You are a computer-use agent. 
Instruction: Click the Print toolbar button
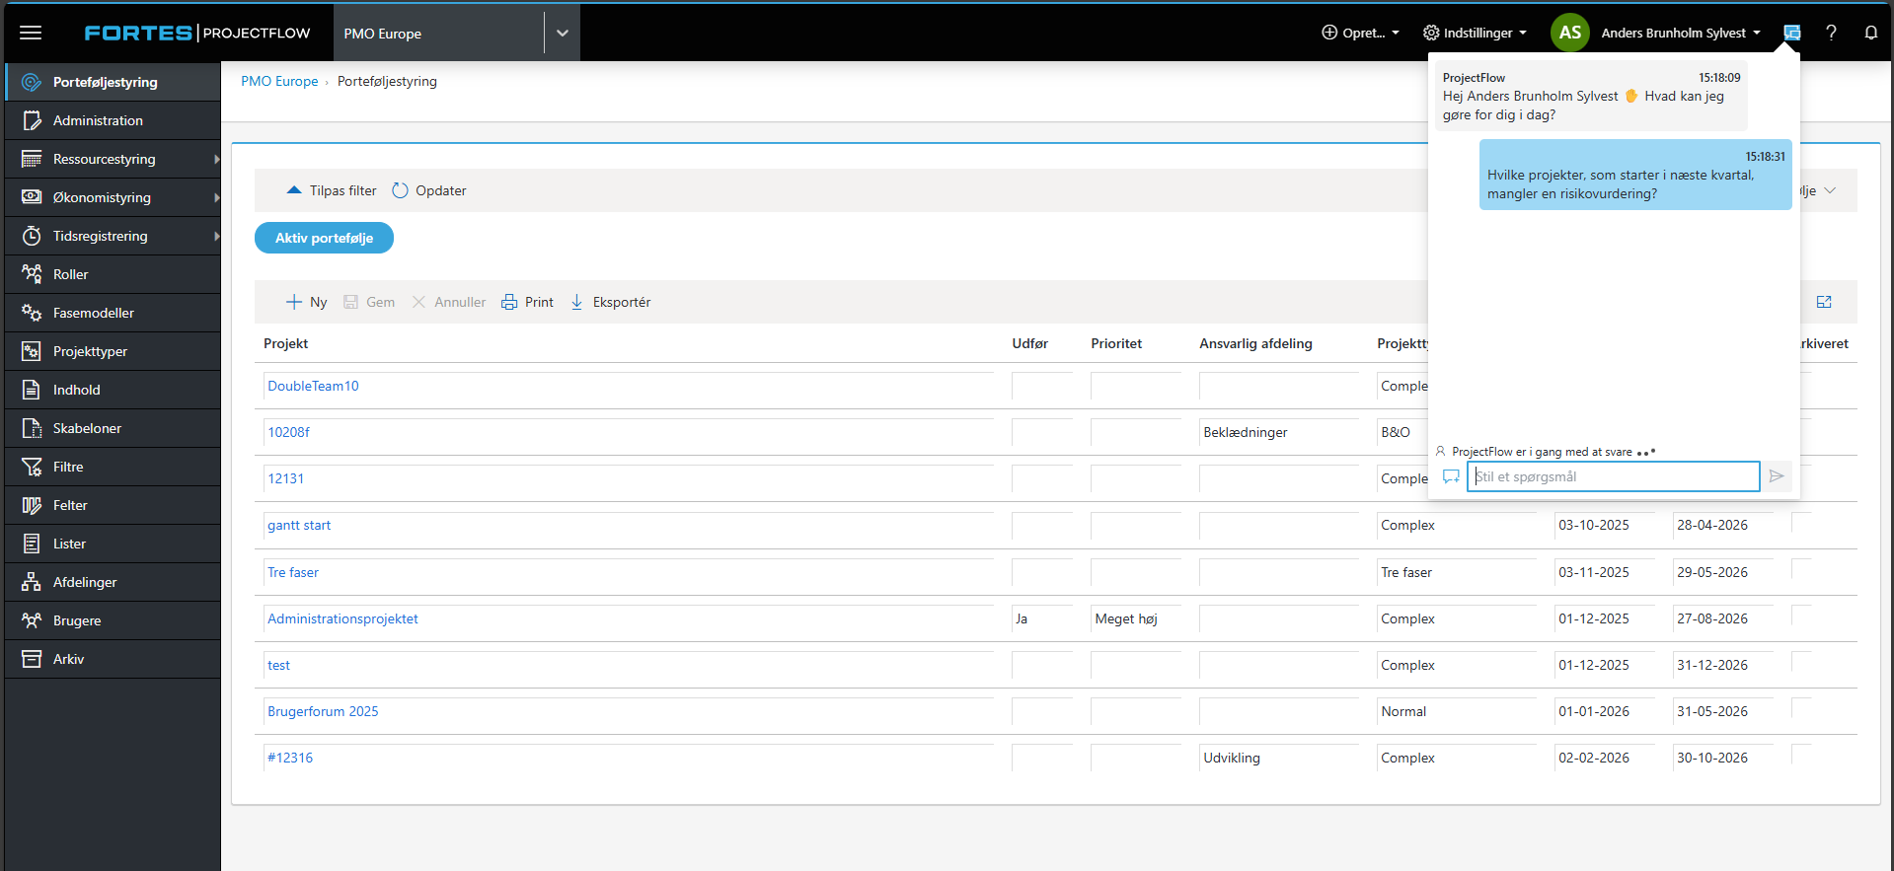527,302
